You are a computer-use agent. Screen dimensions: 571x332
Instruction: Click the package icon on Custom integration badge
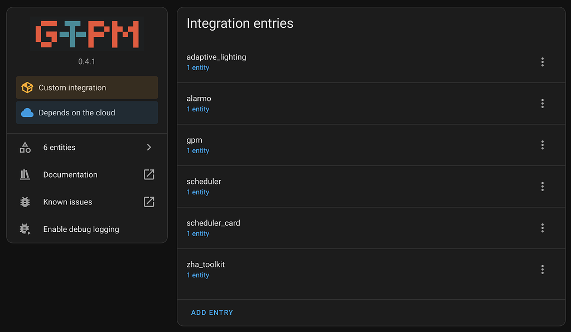[27, 87]
